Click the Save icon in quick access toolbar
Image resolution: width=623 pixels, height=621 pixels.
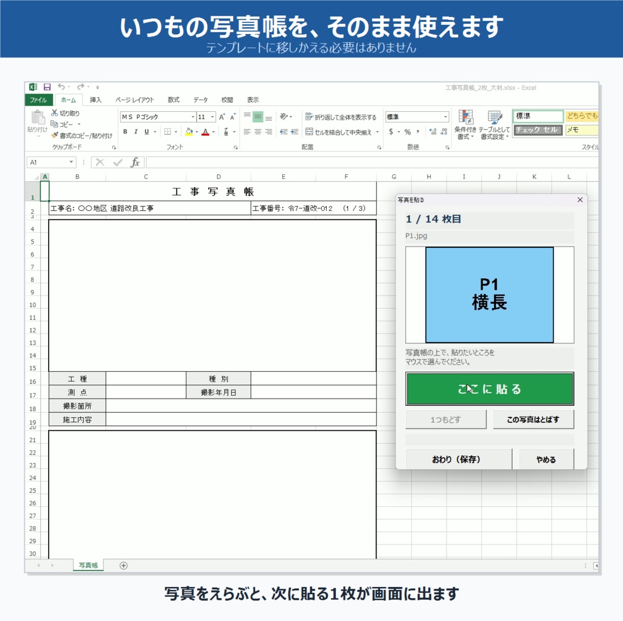tap(47, 87)
